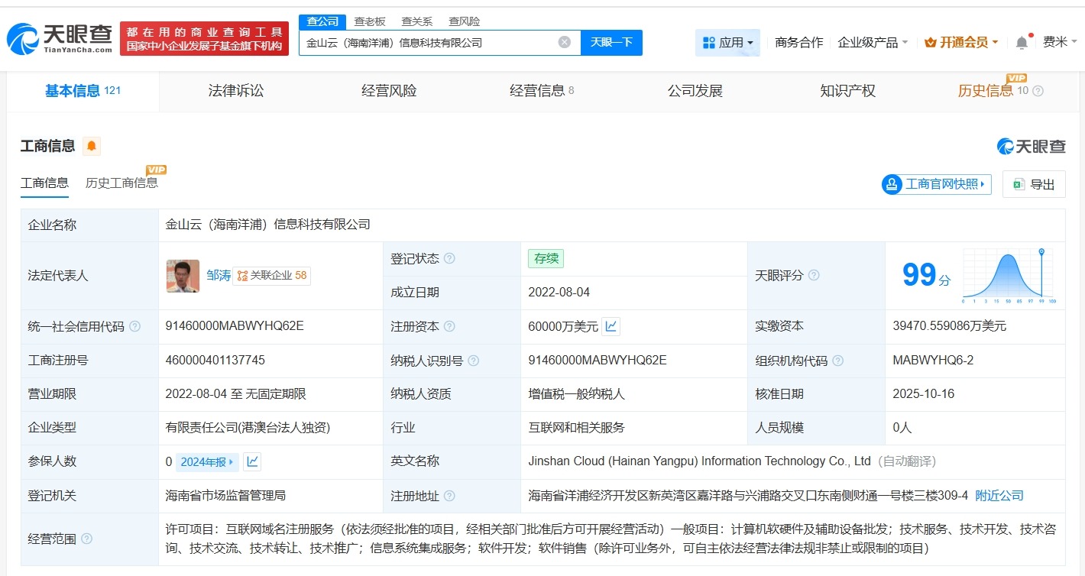
Task: Select the 查老板 search tab
Action: [x=371, y=21]
